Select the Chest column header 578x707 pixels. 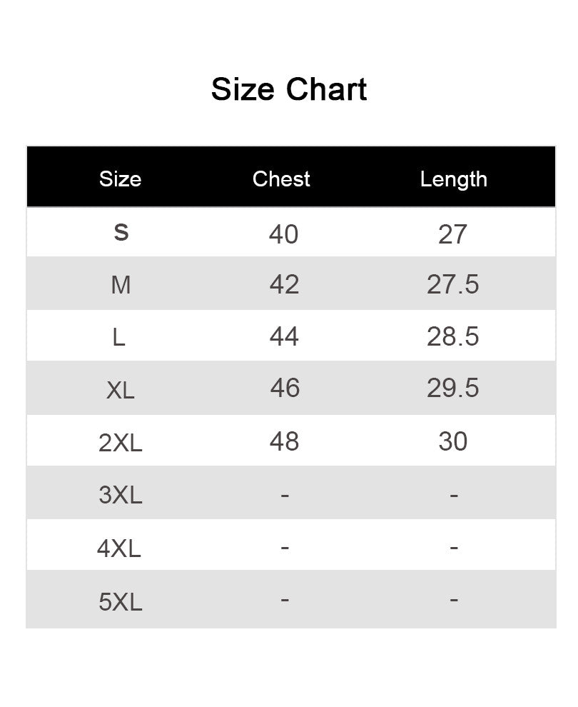[281, 179]
